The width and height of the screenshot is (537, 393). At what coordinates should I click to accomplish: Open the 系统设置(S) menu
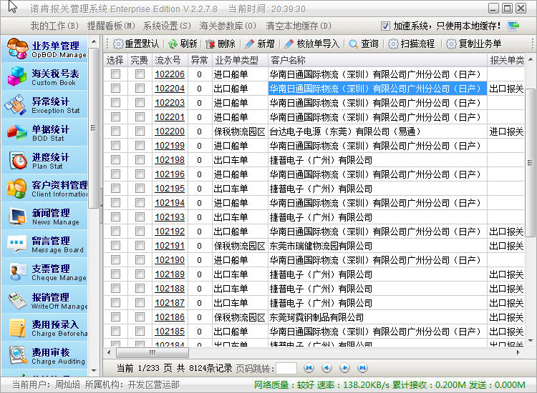pyautogui.click(x=167, y=26)
